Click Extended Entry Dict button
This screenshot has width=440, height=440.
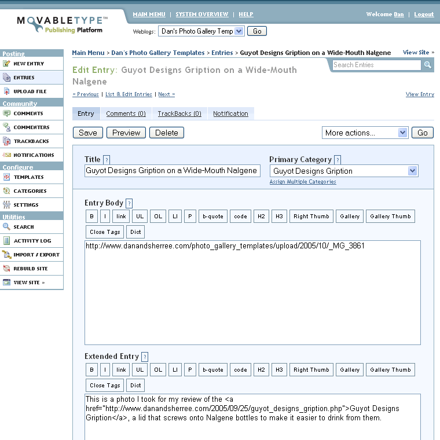[135, 385]
